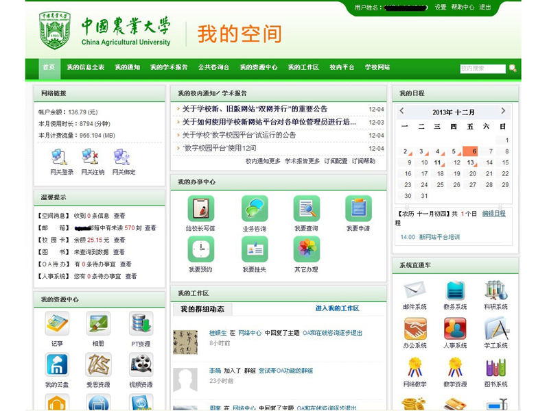Click 订阅配置 link
549x411 pixels.
(x=336, y=161)
